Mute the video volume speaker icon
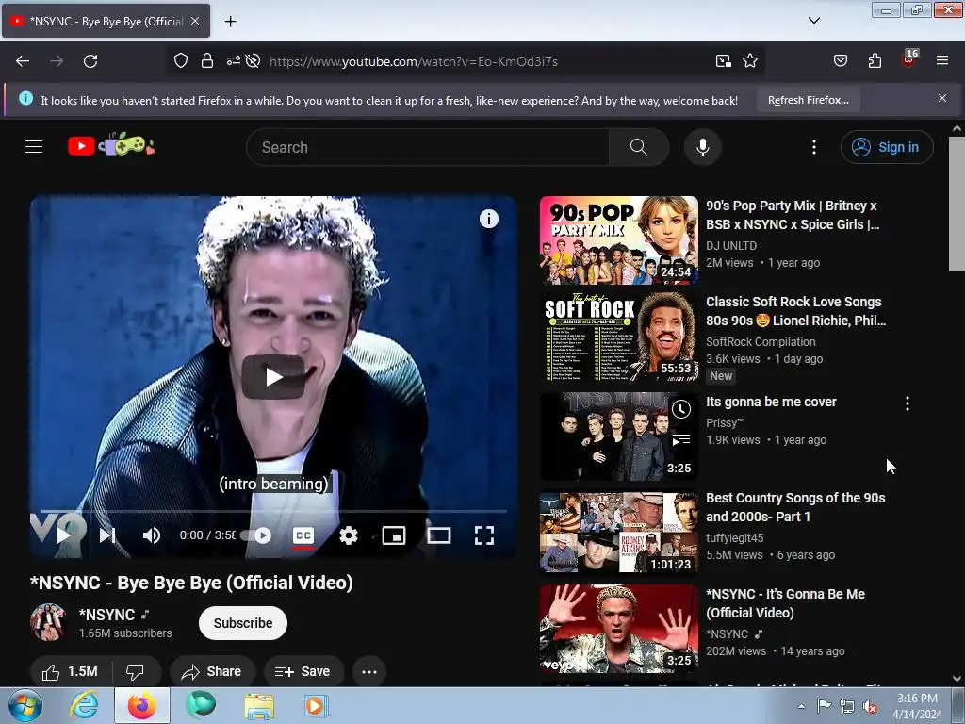The height and width of the screenshot is (724, 965). point(152,535)
